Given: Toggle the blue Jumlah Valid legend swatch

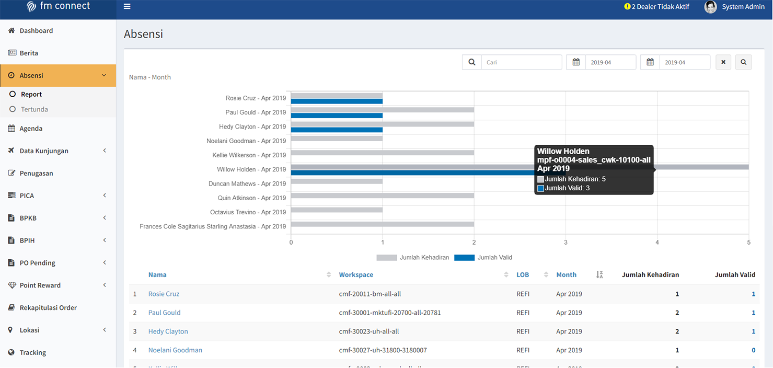Looking at the screenshot, I should click(464, 258).
